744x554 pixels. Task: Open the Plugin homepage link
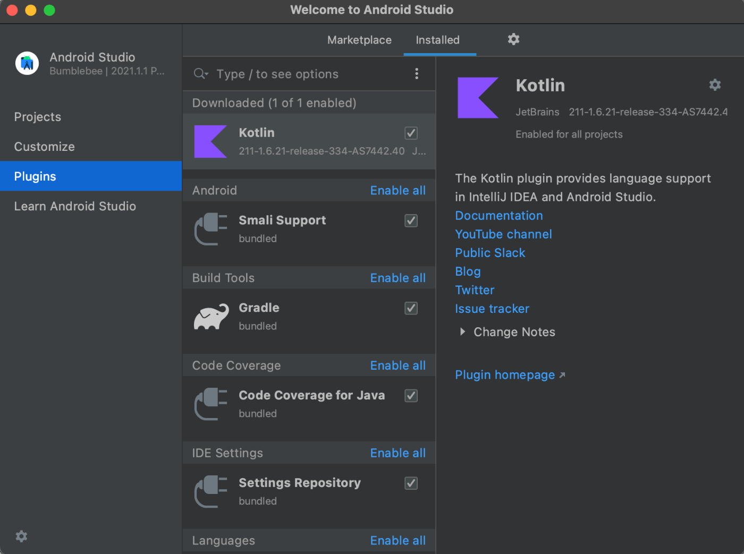pos(505,375)
